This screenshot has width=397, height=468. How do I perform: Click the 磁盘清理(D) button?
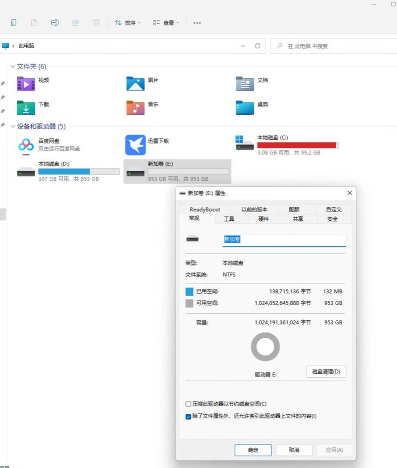point(326,371)
